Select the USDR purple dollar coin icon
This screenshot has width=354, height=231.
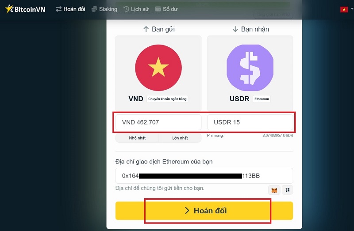250,68
